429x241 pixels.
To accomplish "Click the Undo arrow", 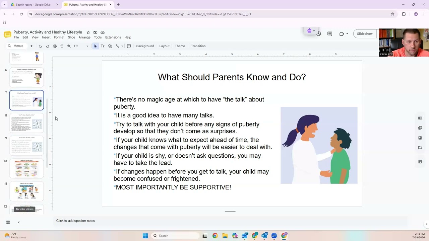I will [40, 46].
